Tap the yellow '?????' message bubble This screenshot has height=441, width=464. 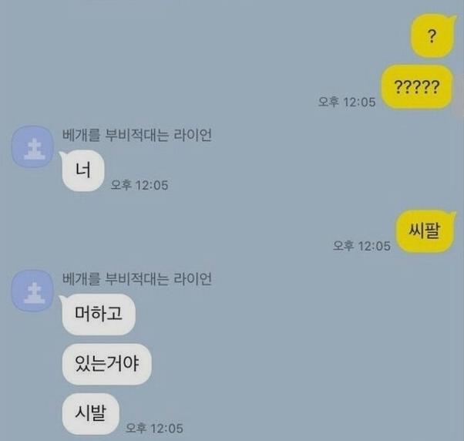tap(417, 87)
